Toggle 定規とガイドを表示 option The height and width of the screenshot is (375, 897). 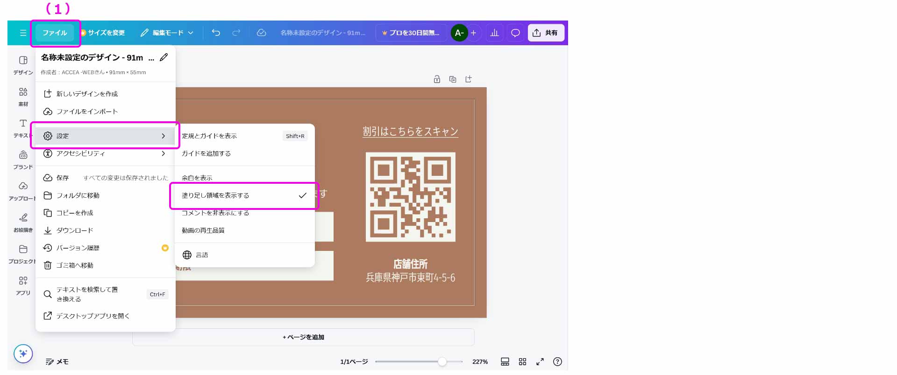click(x=244, y=136)
